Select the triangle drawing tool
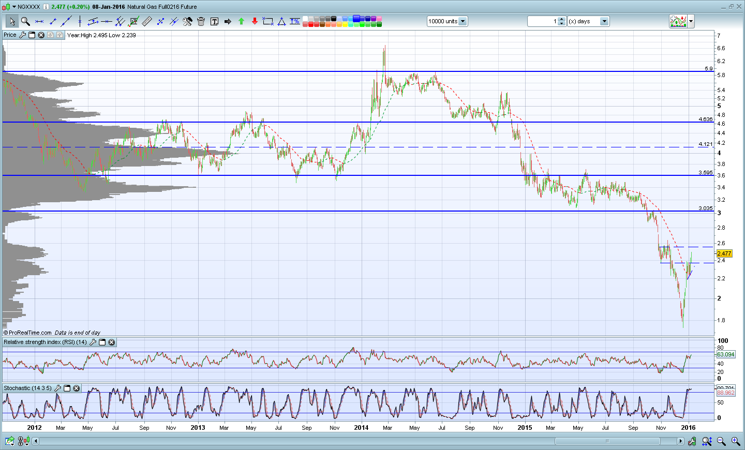745x450 pixels. click(x=281, y=21)
